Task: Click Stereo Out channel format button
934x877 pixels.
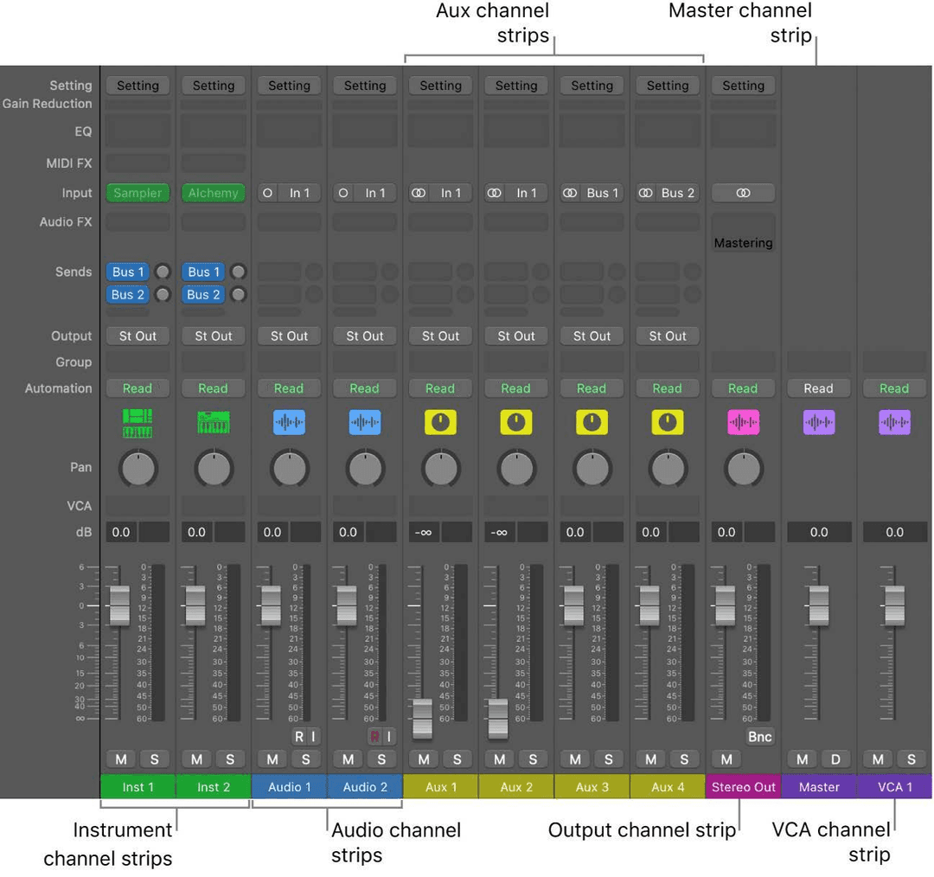Action: (743, 193)
